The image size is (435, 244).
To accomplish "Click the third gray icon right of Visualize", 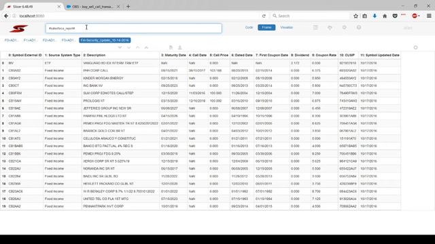I will point(345,27).
